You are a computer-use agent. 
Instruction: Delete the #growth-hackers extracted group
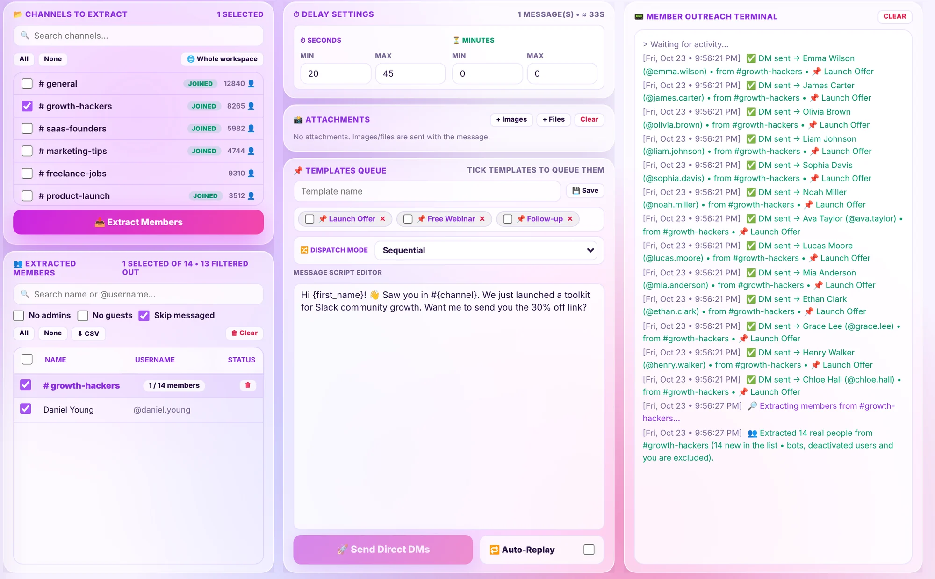pyautogui.click(x=248, y=385)
